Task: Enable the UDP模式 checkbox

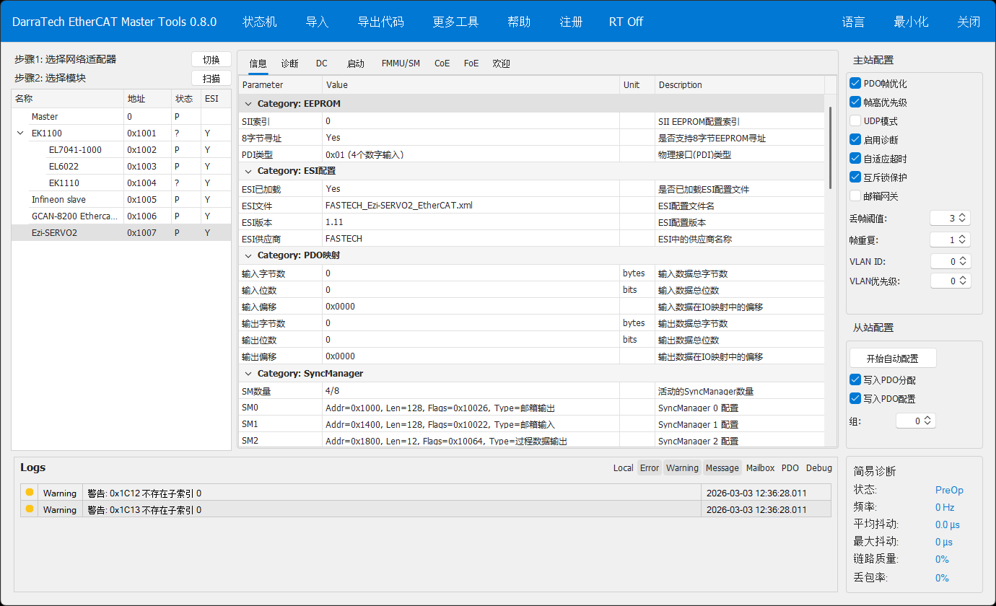Action: (856, 121)
